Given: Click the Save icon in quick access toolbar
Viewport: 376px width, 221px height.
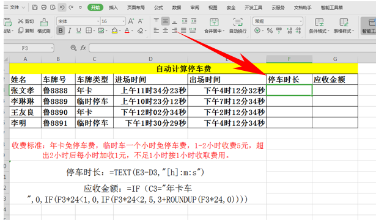Looking at the screenshot, I should click(35, 7).
